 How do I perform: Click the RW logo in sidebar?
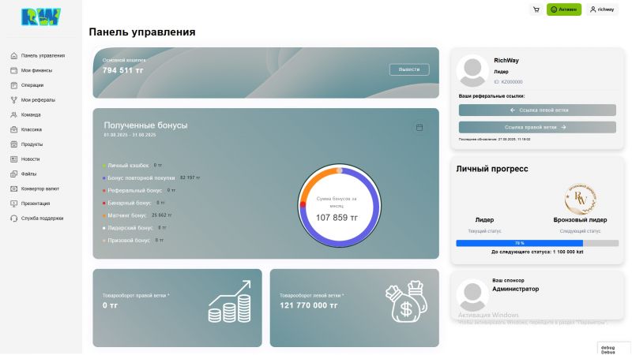40,17
